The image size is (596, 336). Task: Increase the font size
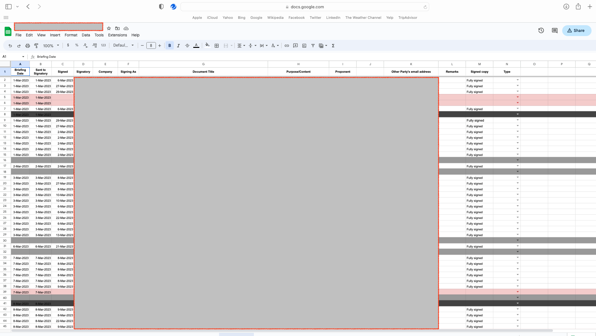160,46
